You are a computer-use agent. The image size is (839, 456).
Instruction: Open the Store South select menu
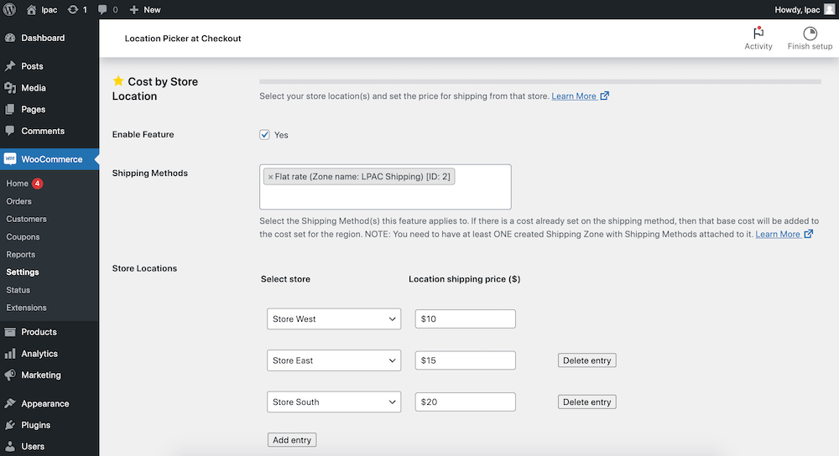(x=334, y=402)
